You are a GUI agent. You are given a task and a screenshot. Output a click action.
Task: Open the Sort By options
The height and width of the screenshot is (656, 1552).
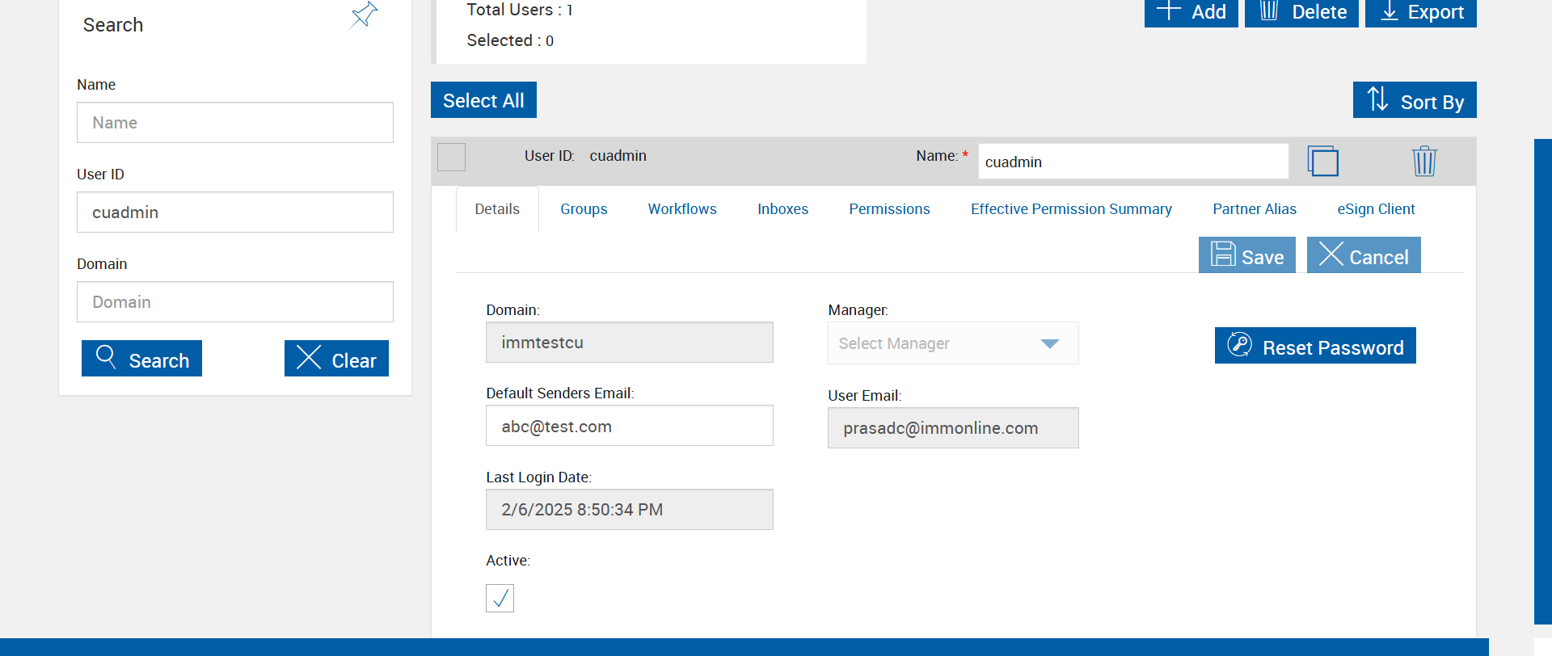1415,100
